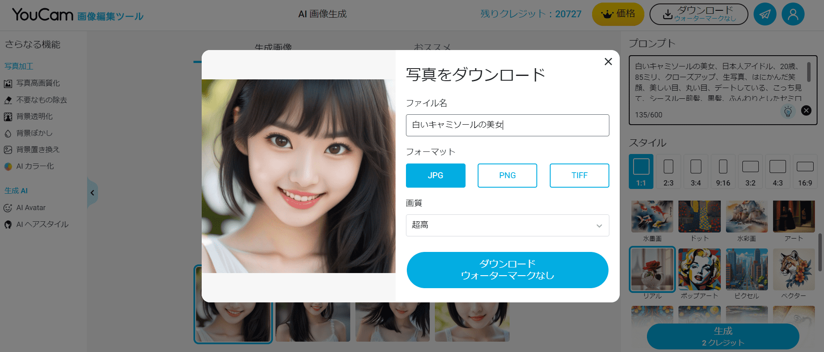Open 背景置き換え tool
The image size is (824, 352).
(x=32, y=150)
